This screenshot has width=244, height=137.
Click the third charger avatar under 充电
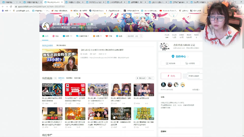pos(176,85)
